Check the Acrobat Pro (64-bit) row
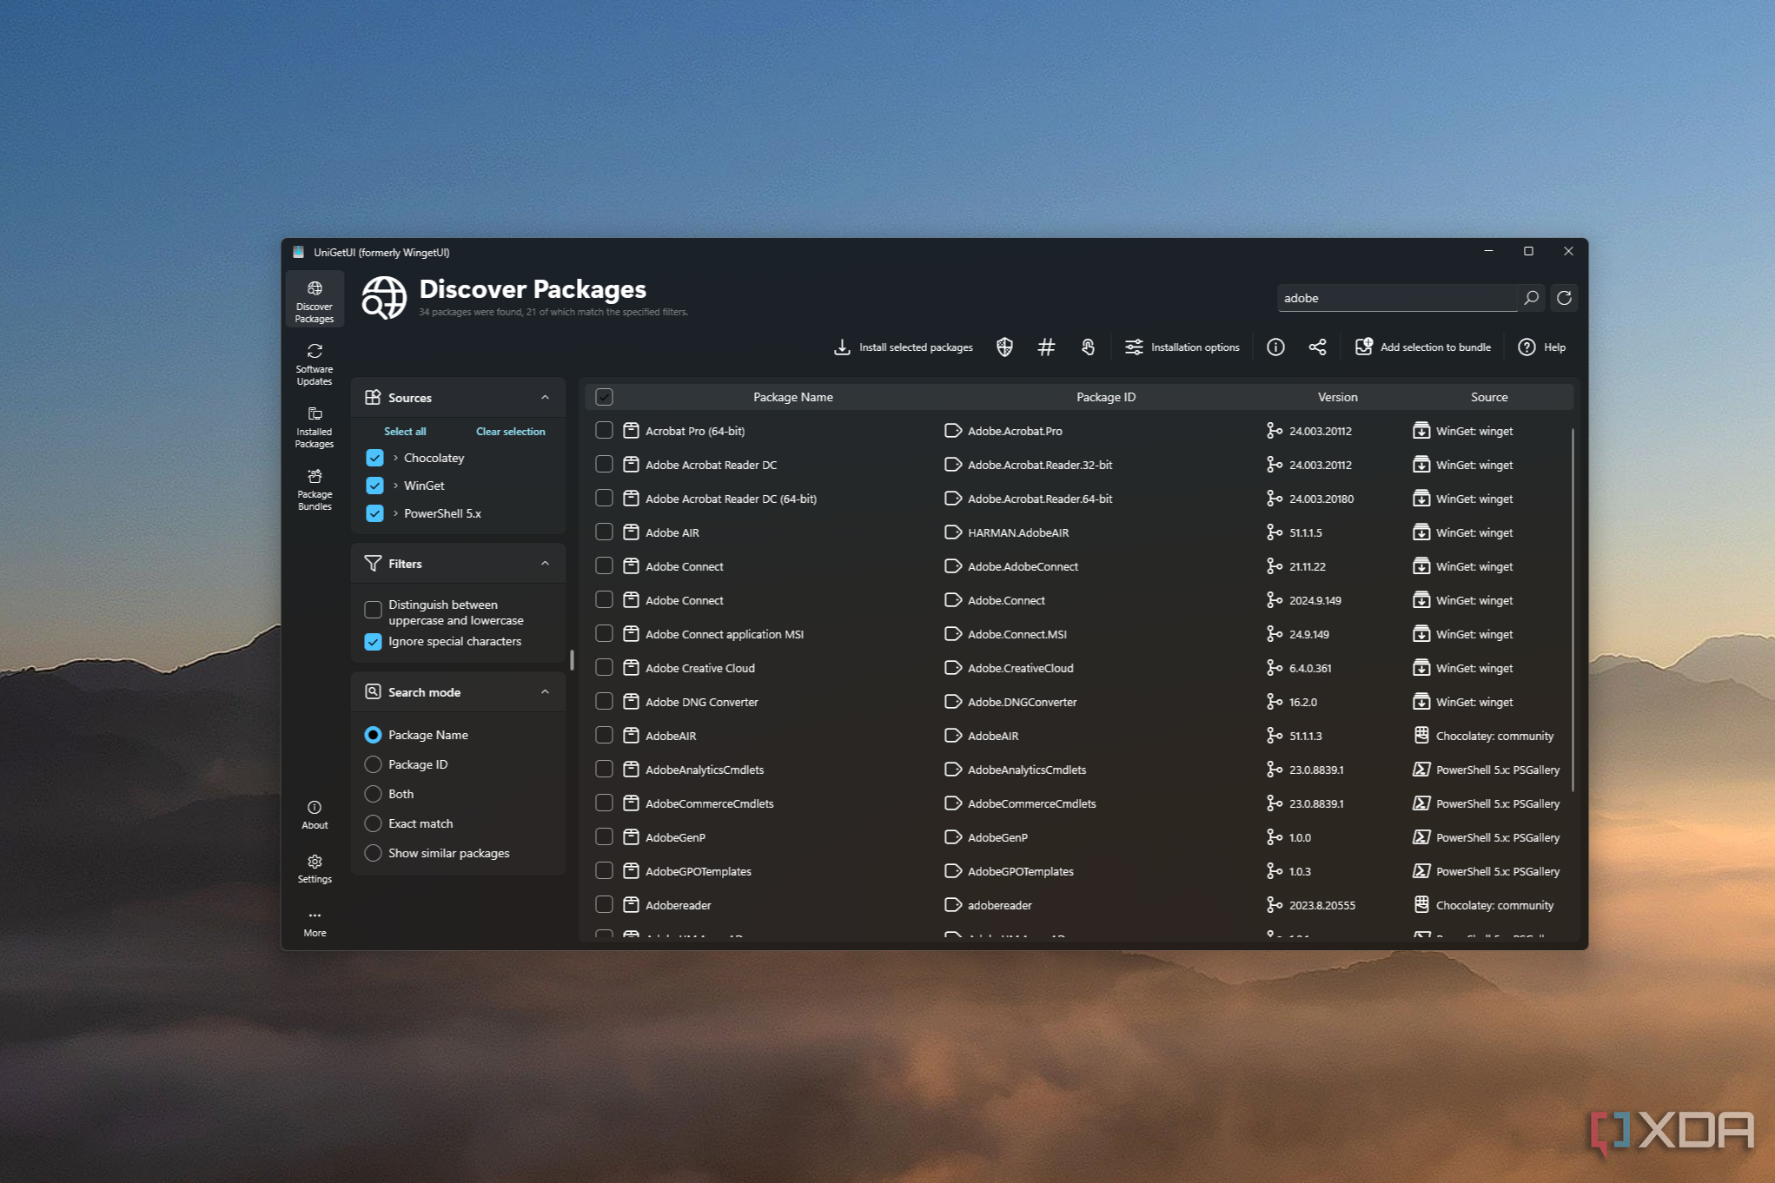1775x1183 pixels. (x=604, y=431)
